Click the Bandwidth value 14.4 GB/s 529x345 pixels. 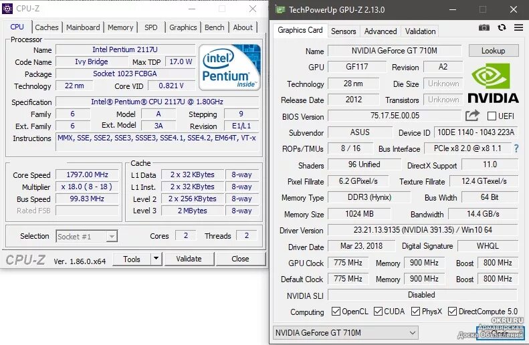click(483, 214)
